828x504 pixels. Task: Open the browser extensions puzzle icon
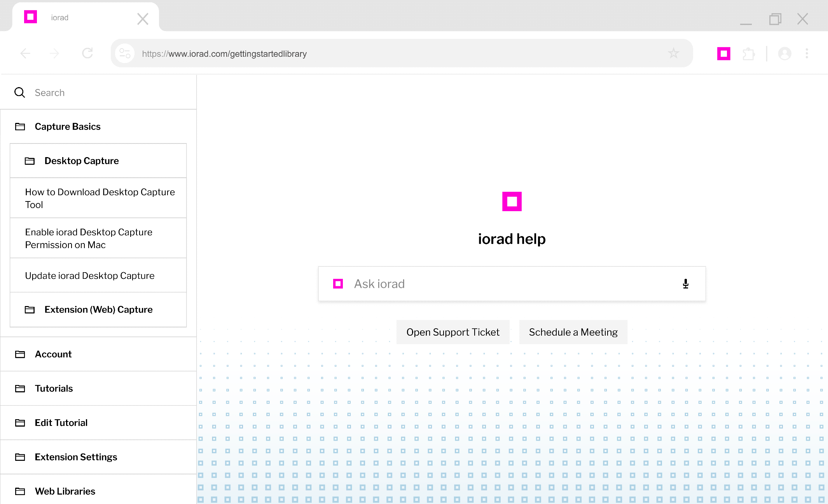point(749,54)
